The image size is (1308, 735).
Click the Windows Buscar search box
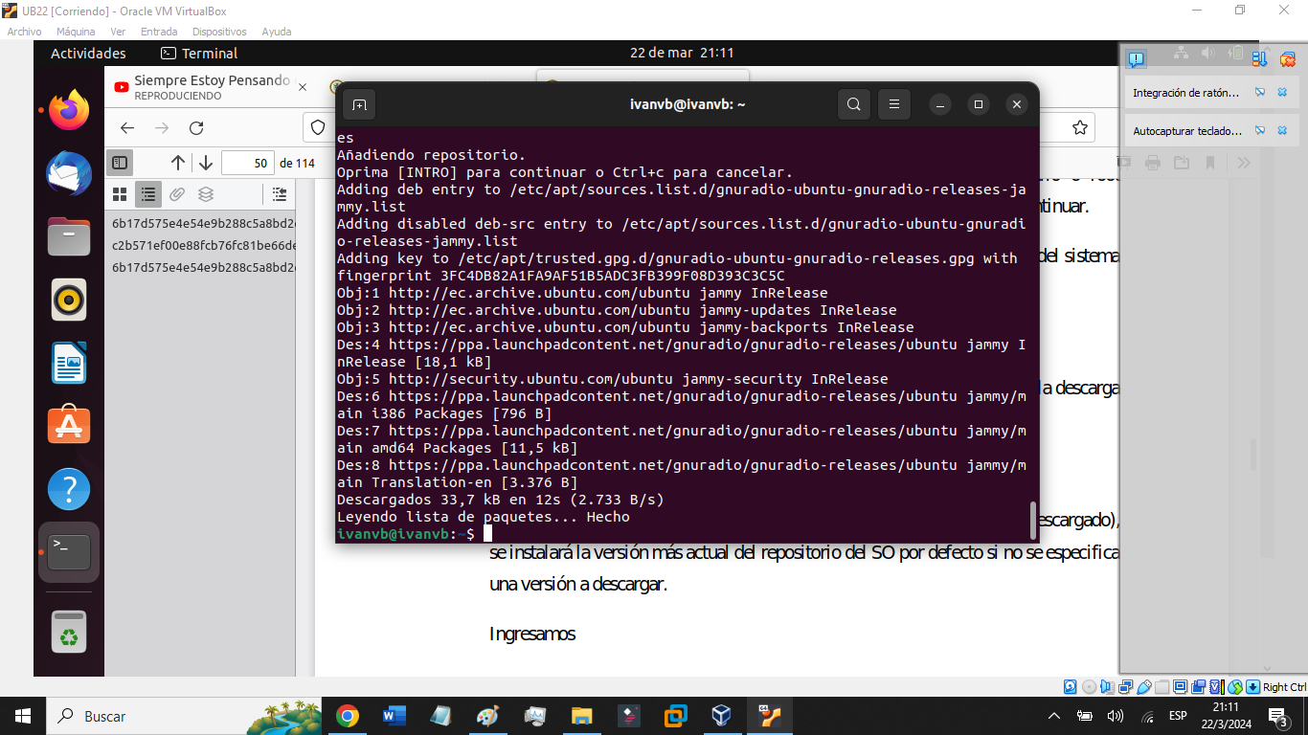[x=184, y=716]
